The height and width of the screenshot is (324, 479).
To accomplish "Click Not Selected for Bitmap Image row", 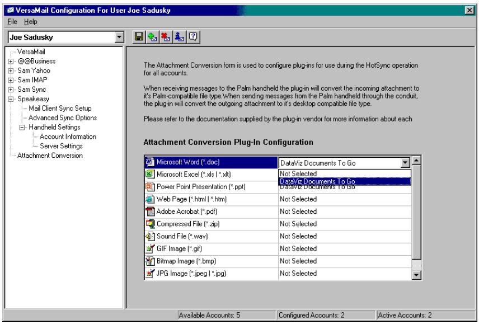I will [x=298, y=261].
